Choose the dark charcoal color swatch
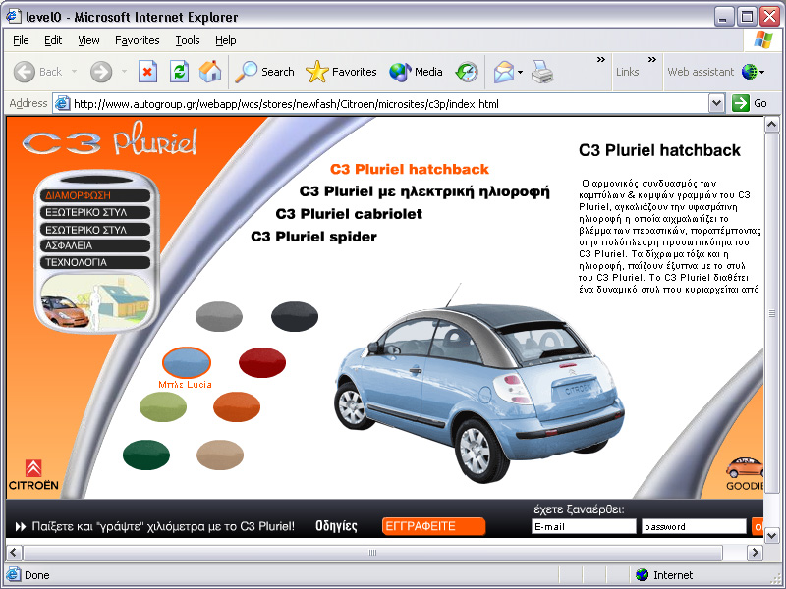 coord(295,316)
